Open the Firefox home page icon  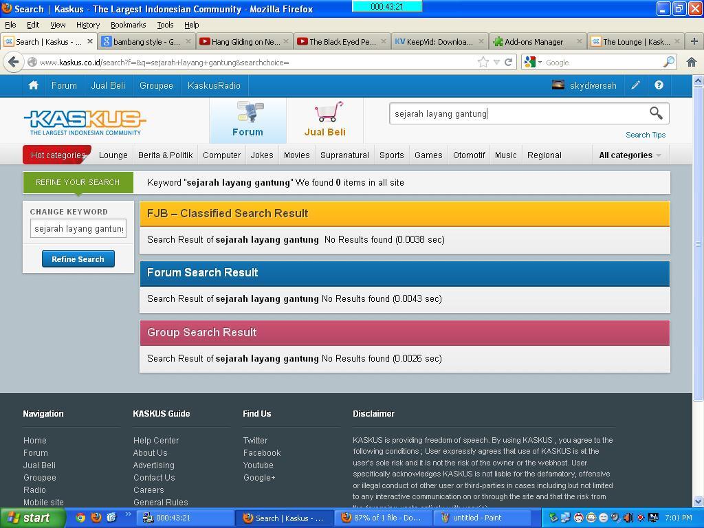tap(692, 62)
